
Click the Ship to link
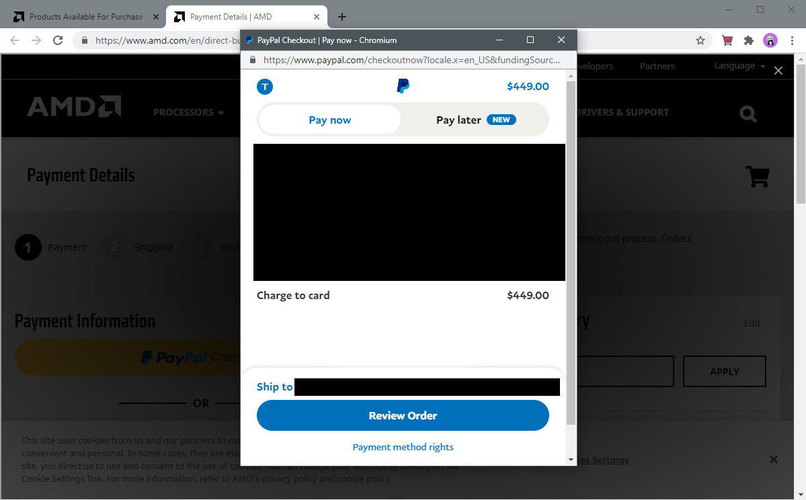pyautogui.click(x=274, y=387)
